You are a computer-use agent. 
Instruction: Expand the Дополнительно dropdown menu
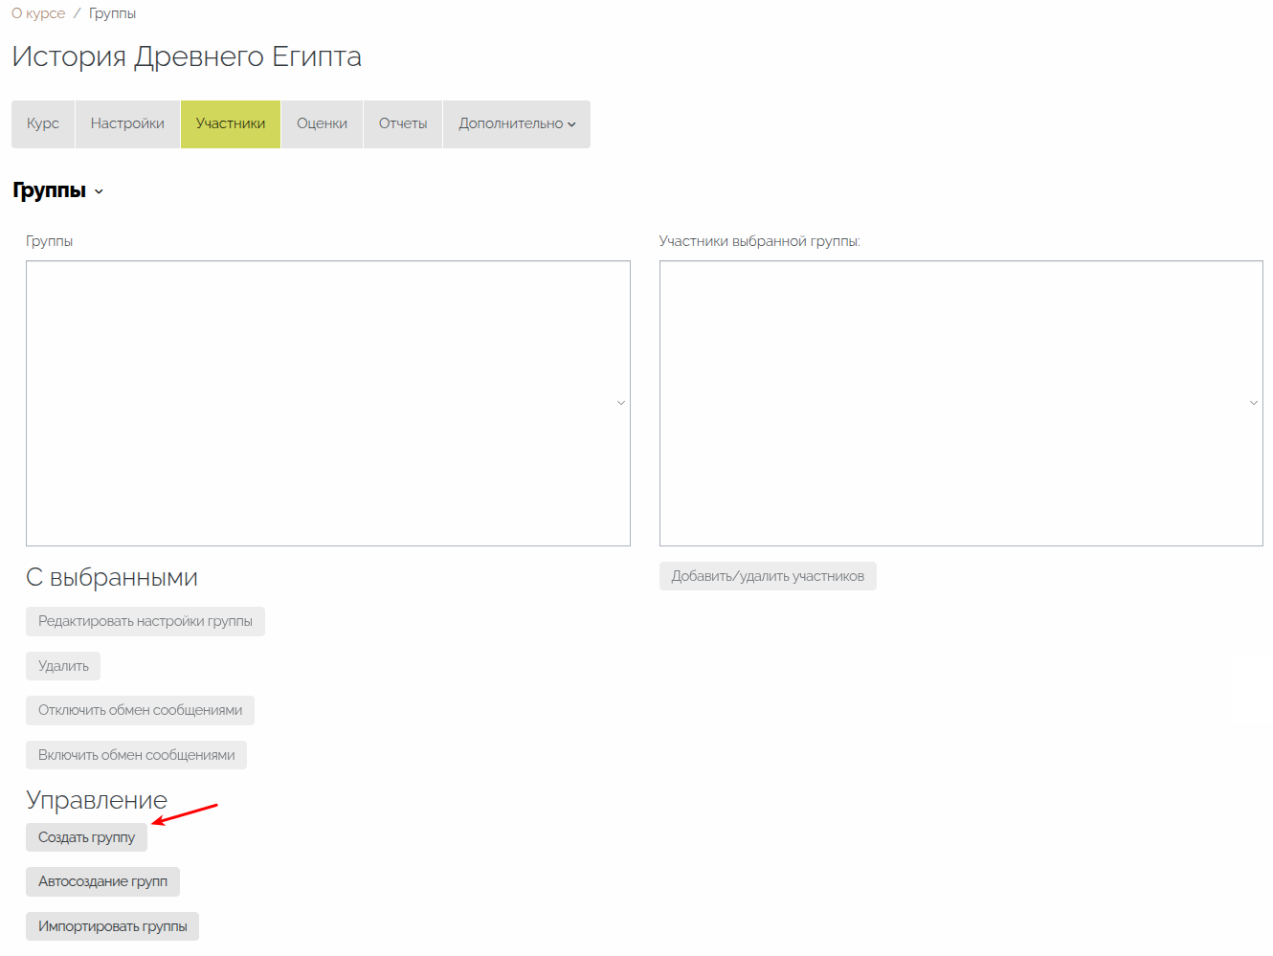point(517,123)
